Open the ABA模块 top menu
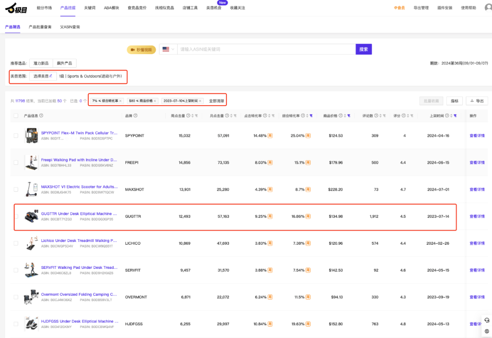This screenshot has width=492, height=338. (x=112, y=8)
